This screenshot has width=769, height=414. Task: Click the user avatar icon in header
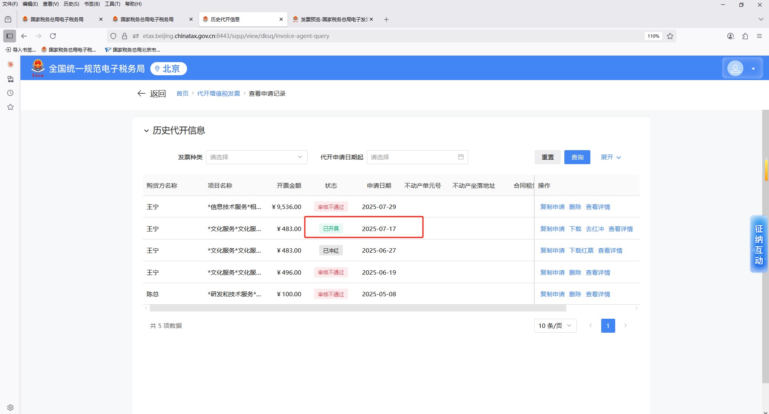(x=735, y=68)
